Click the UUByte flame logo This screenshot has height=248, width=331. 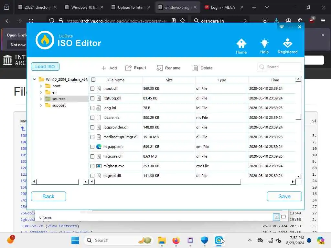pyautogui.click(x=45, y=40)
